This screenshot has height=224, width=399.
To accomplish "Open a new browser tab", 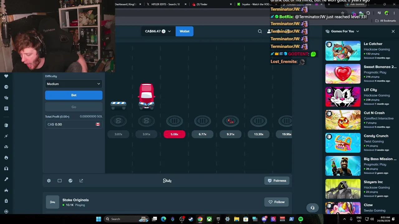I will 329,4.
